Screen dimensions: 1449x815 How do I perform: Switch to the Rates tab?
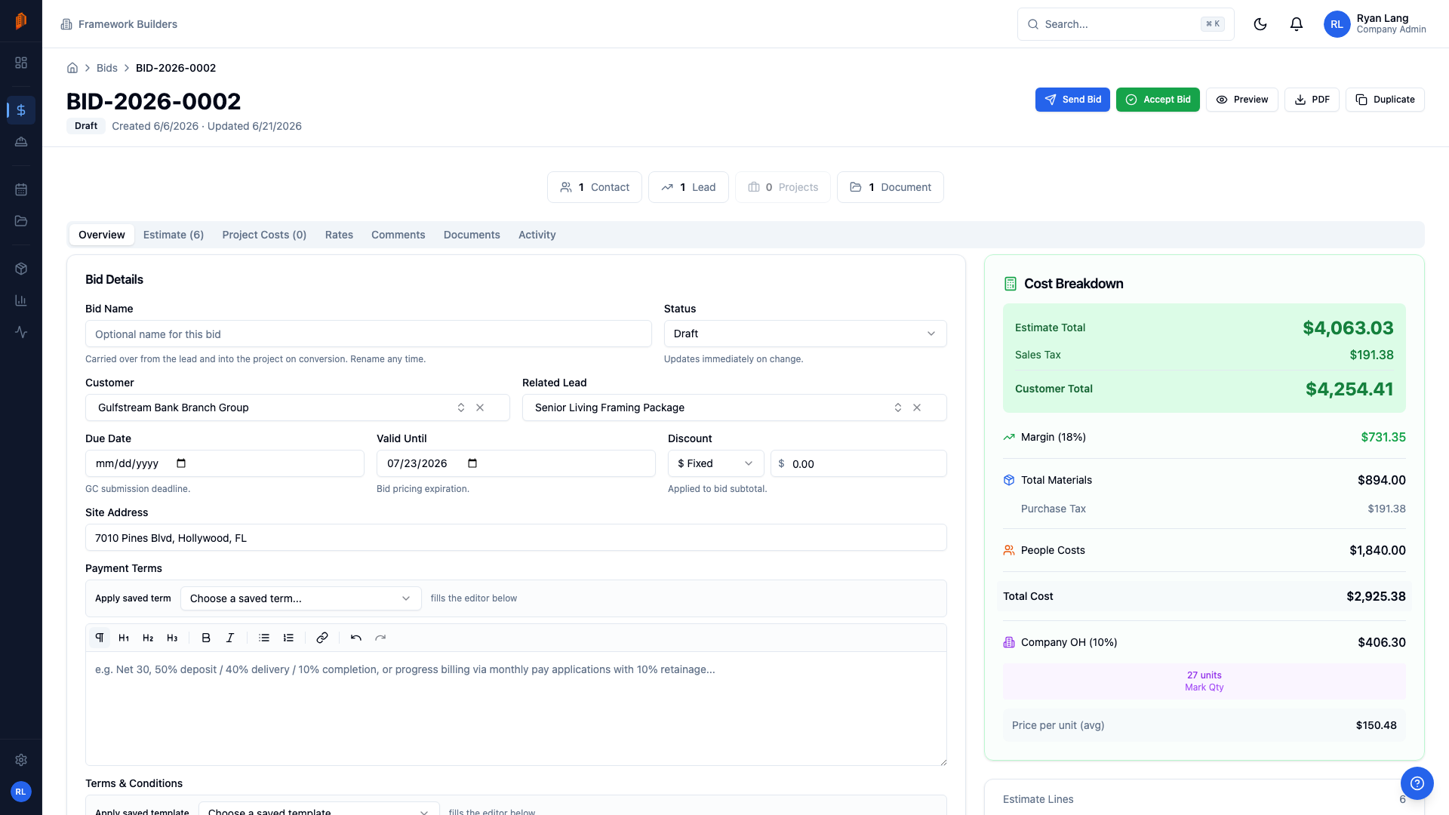coord(339,235)
